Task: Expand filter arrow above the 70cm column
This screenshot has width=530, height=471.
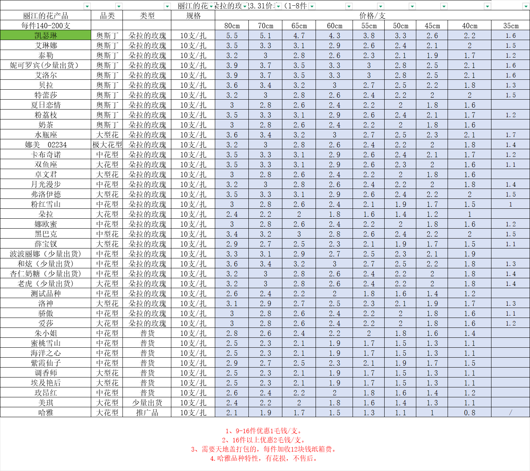Action: [279, 6]
